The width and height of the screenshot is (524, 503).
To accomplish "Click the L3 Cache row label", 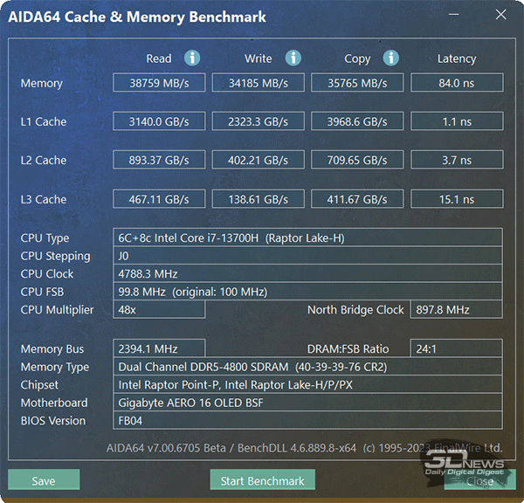I will pos(44,199).
